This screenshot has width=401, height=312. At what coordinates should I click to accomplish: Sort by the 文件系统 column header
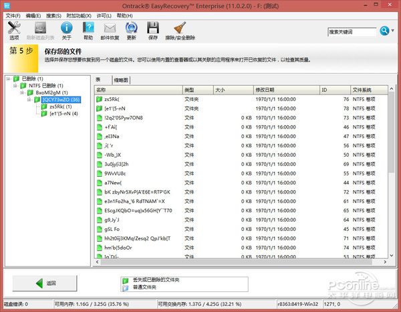369,90
